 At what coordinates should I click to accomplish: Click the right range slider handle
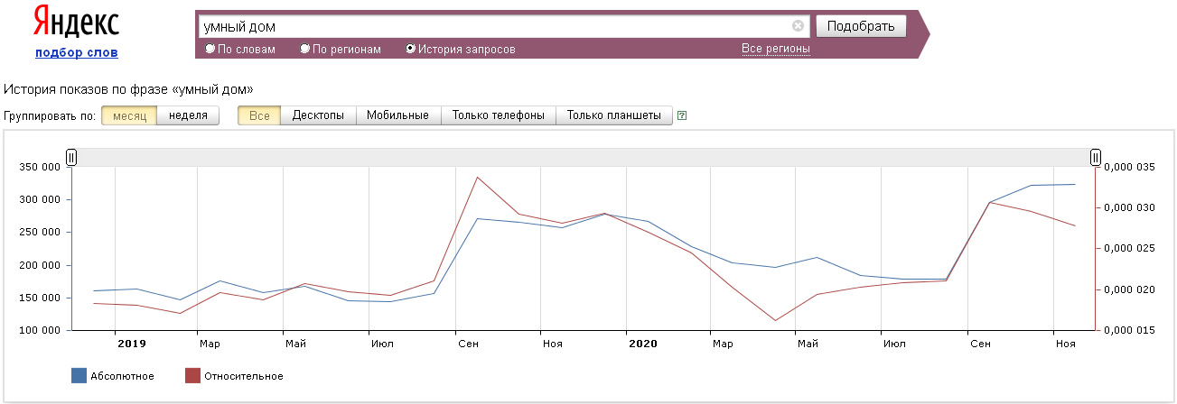point(1095,158)
